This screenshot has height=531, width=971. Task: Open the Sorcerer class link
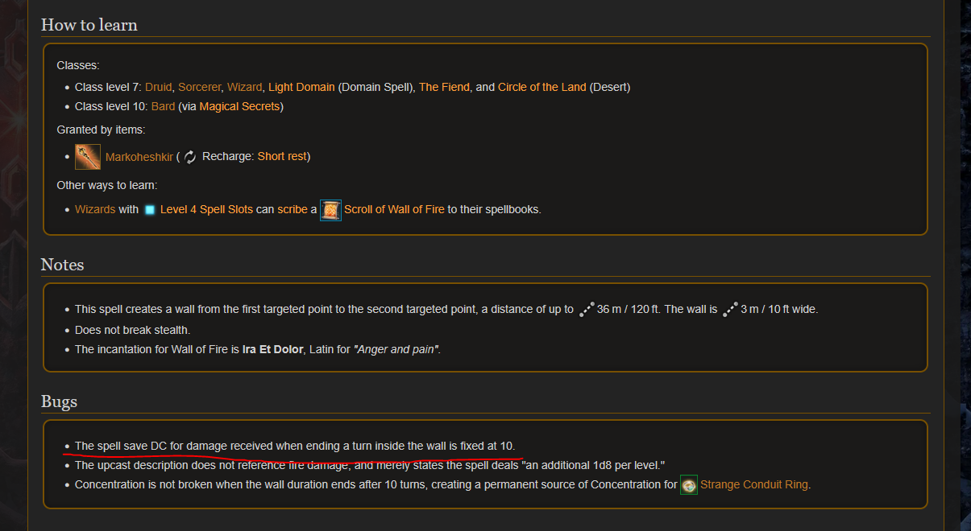click(x=199, y=87)
